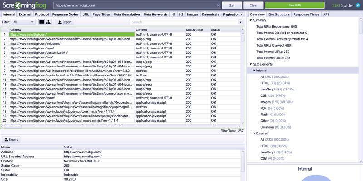Screen dimensions: 363x181
Task: Click the plus icon to add columns
Action: [243, 29]
